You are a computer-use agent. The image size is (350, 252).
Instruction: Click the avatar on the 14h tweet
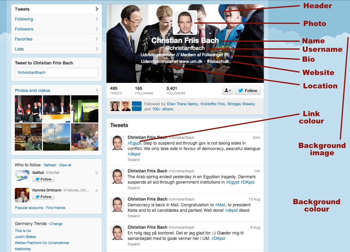click(117, 176)
